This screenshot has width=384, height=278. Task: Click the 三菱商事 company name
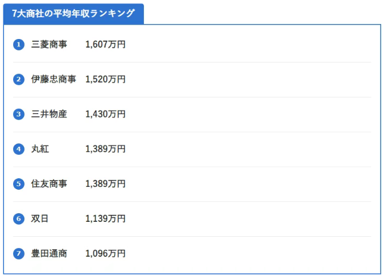(x=49, y=45)
